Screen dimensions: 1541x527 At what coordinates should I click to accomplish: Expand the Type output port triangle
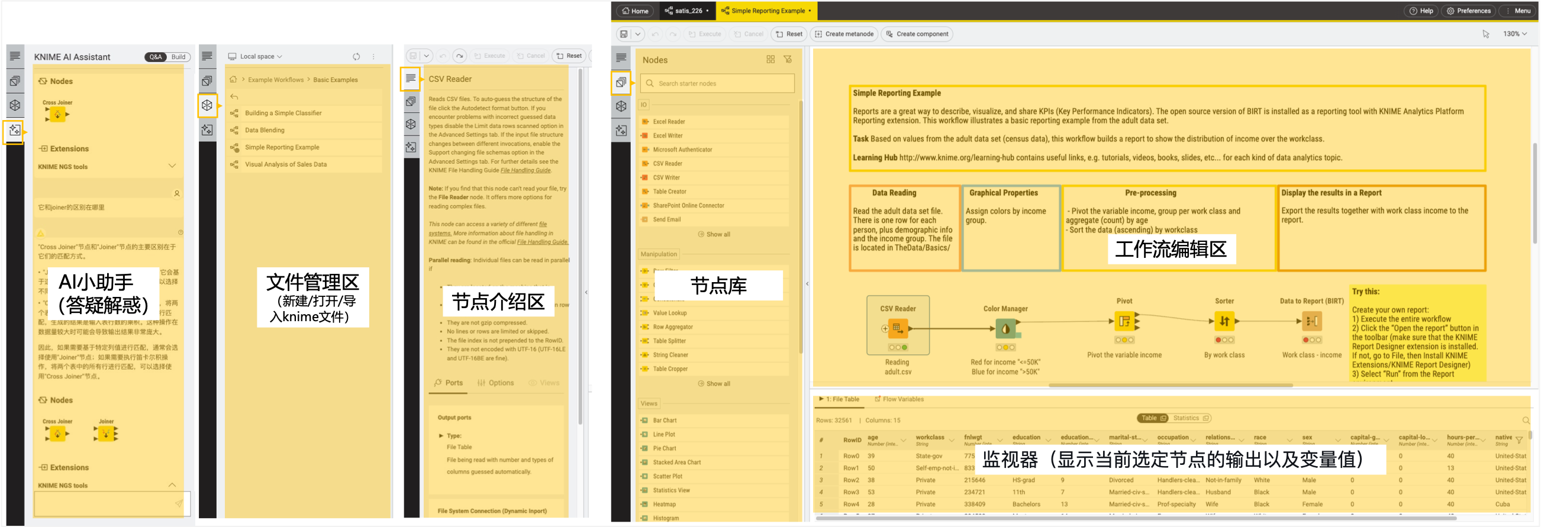click(x=441, y=435)
